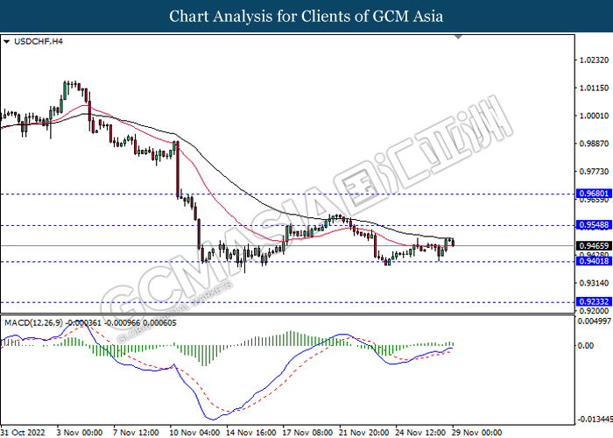Viewport: 613px width, 438px height.
Task: Click the 10 Nov 04:00 time label
Action: pyautogui.click(x=194, y=433)
